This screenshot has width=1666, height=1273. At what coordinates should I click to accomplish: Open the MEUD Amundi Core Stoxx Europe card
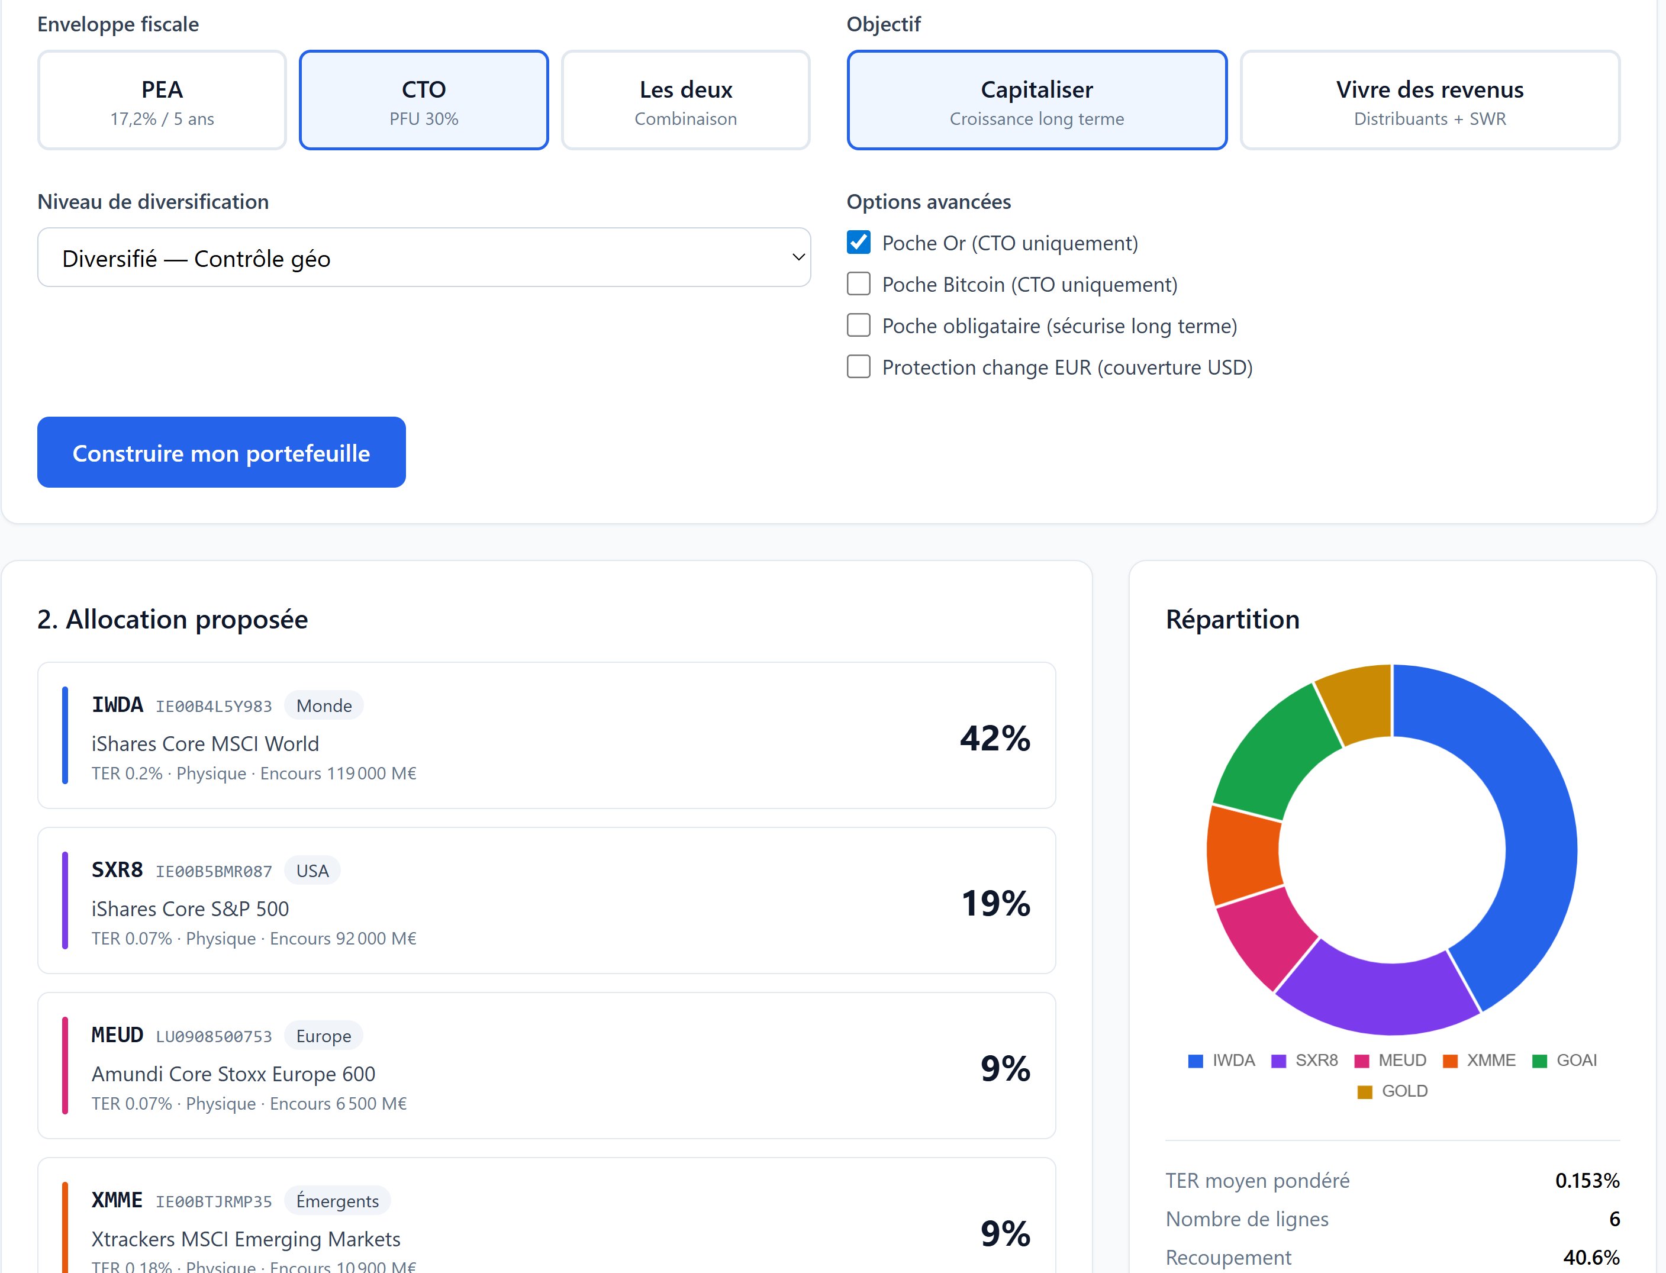pos(546,1065)
